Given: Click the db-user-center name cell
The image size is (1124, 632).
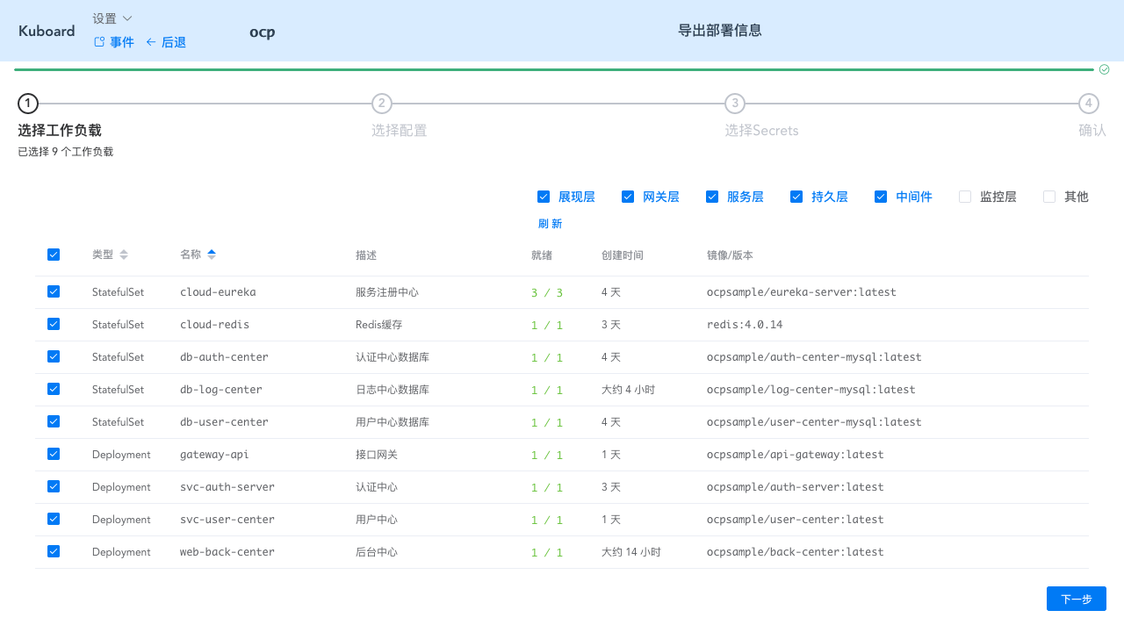Looking at the screenshot, I should click(x=224, y=422).
